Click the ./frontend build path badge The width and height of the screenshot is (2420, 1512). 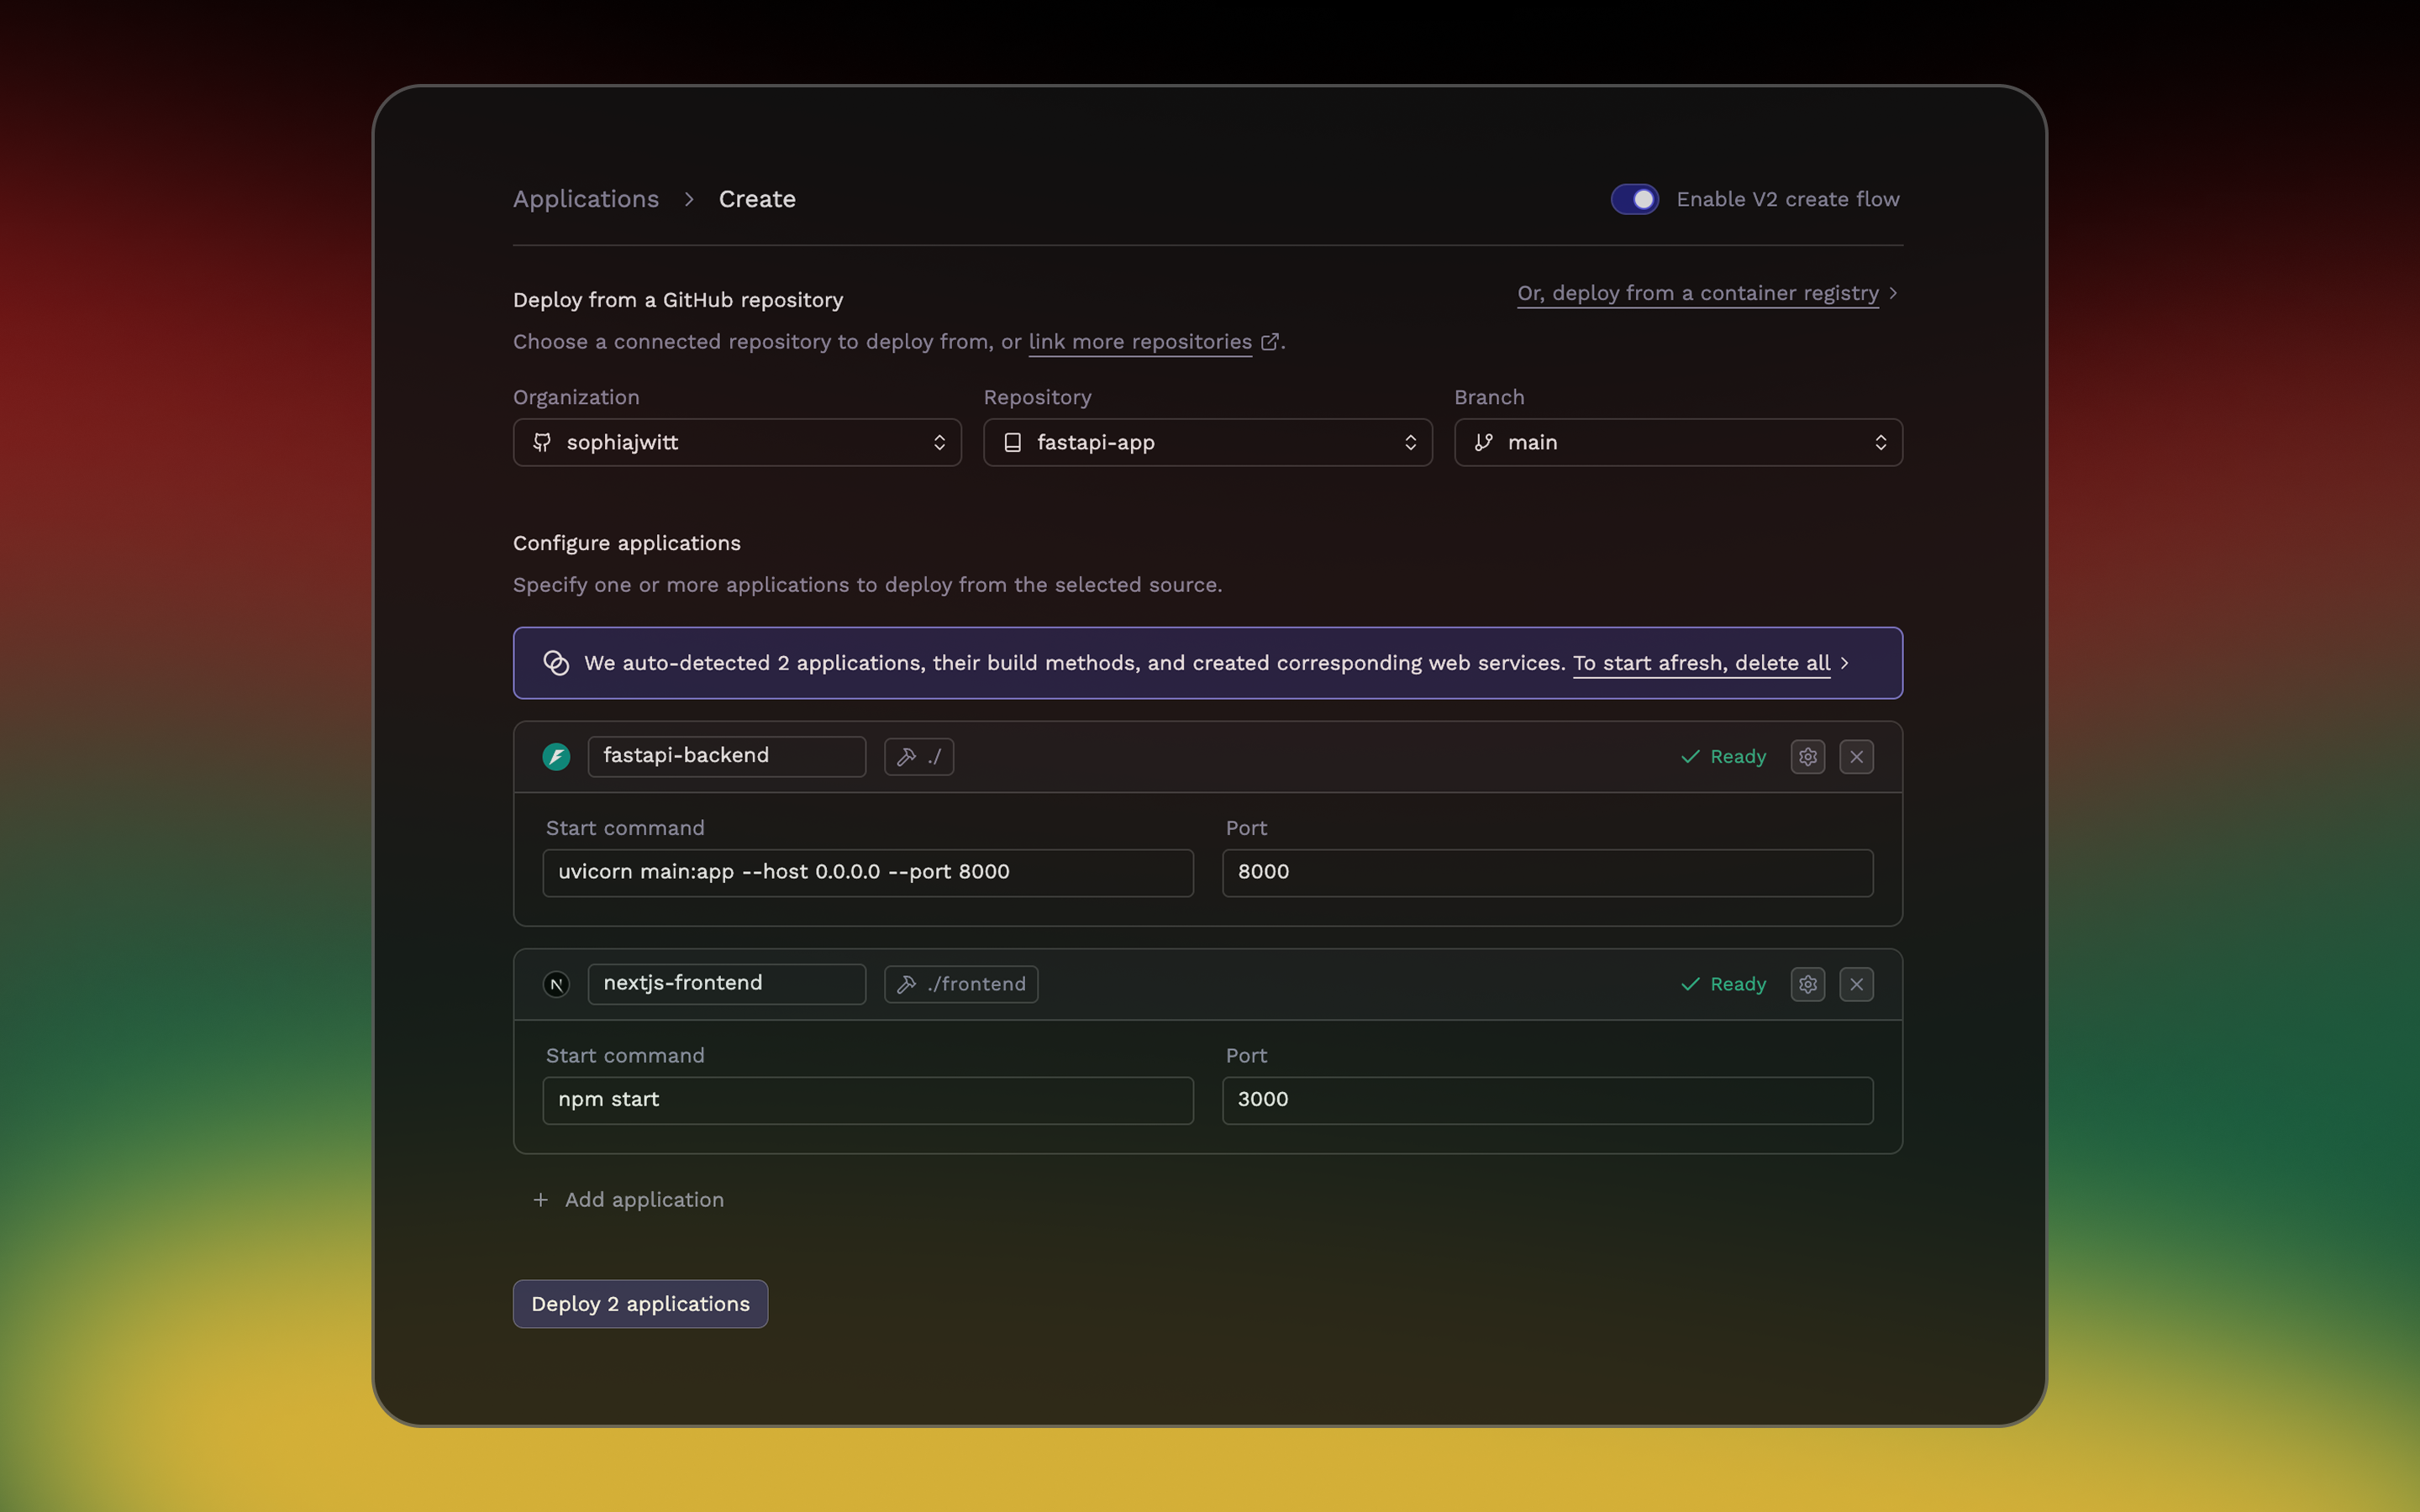[961, 984]
